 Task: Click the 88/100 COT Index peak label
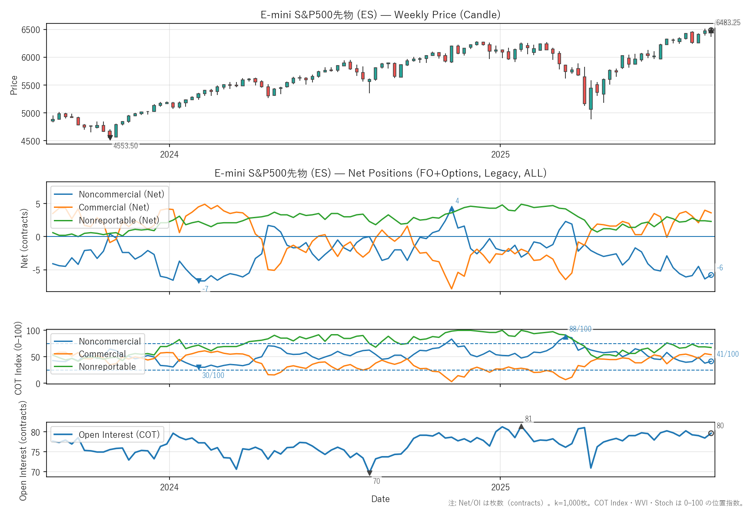coord(580,329)
